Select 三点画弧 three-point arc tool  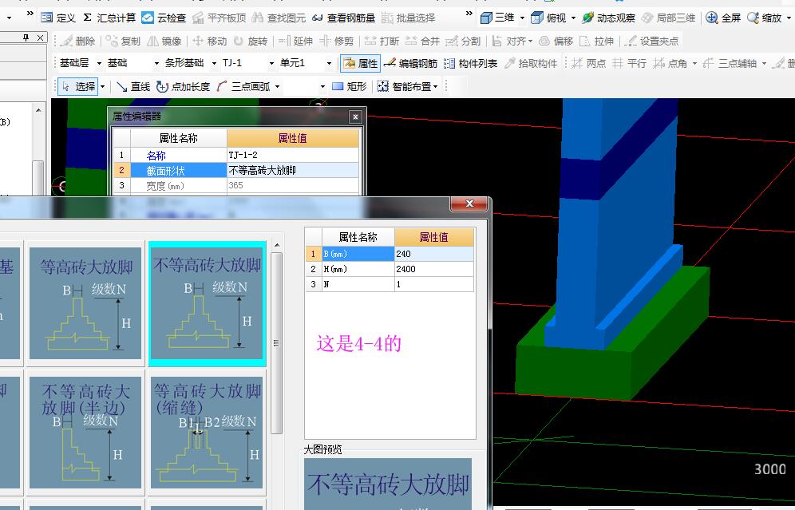point(243,87)
